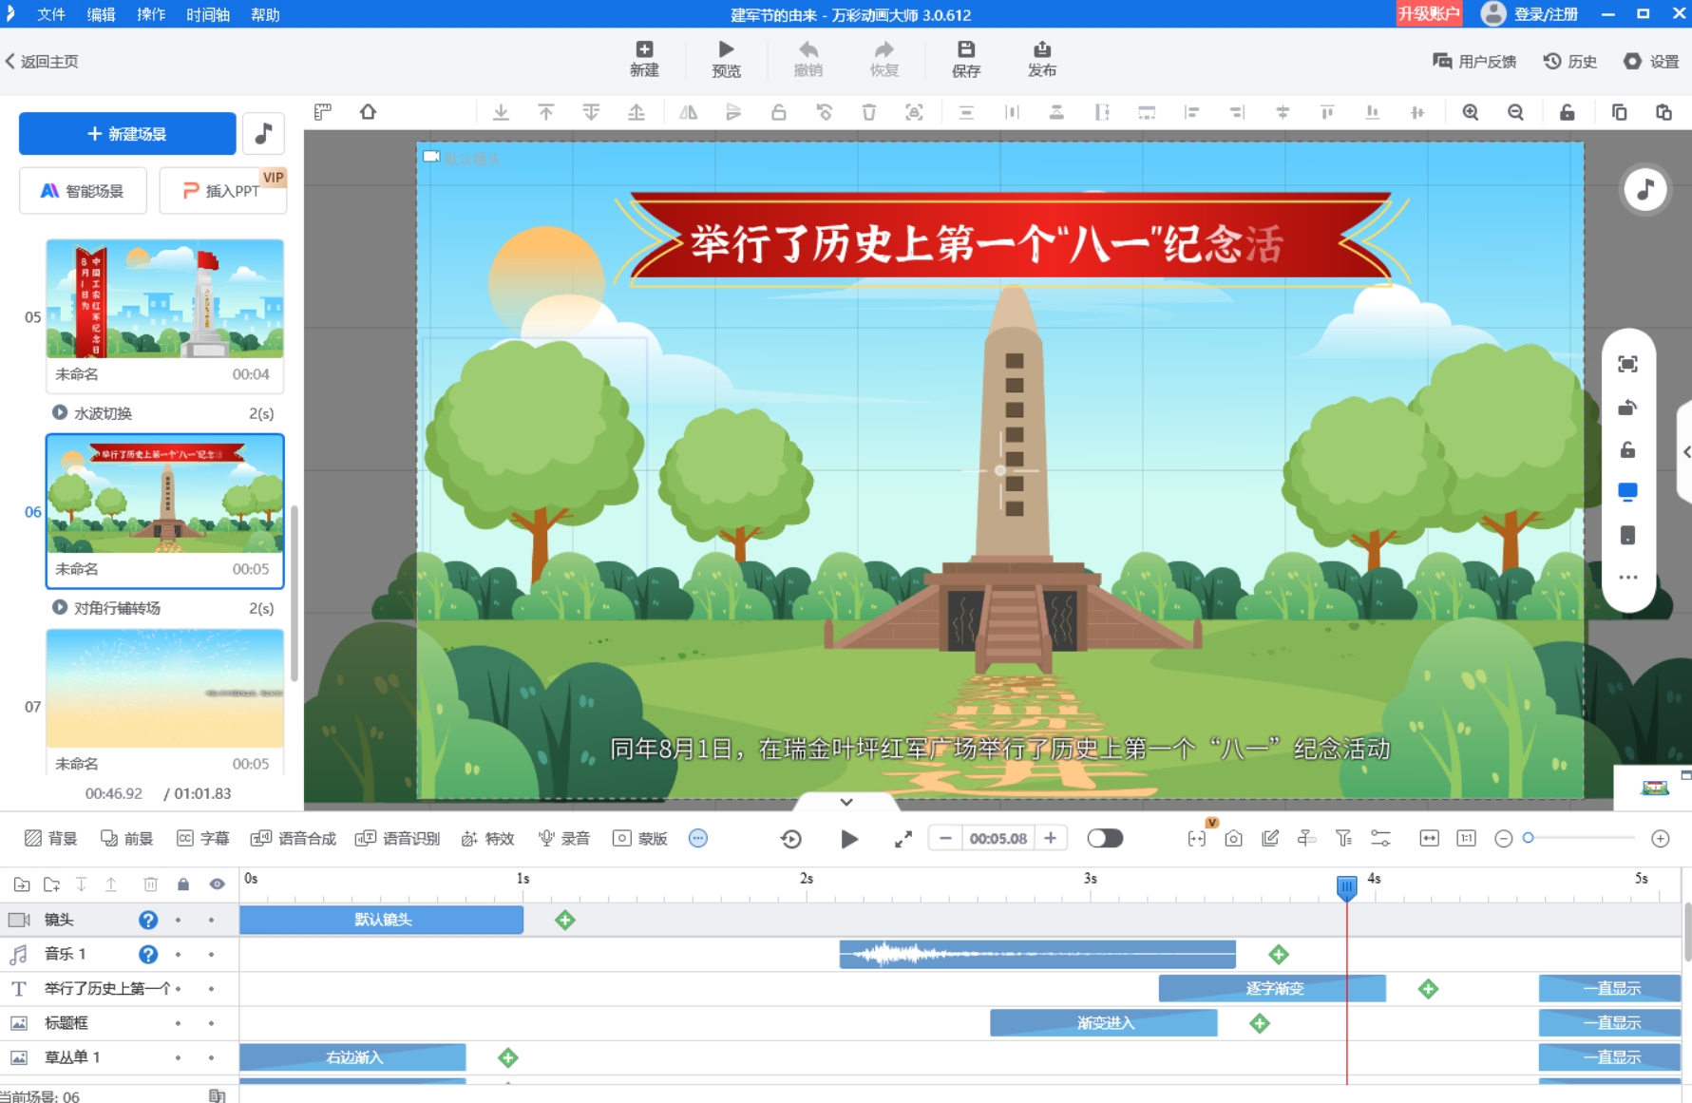Viewport: 1692px width, 1103px height.
Task: Click the timeline playhead marker
Action: (1346, 888)
